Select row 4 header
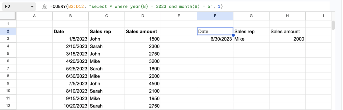 pos(8,46)
